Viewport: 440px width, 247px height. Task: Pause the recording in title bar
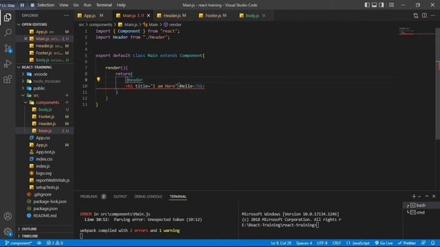coord(22,5)
